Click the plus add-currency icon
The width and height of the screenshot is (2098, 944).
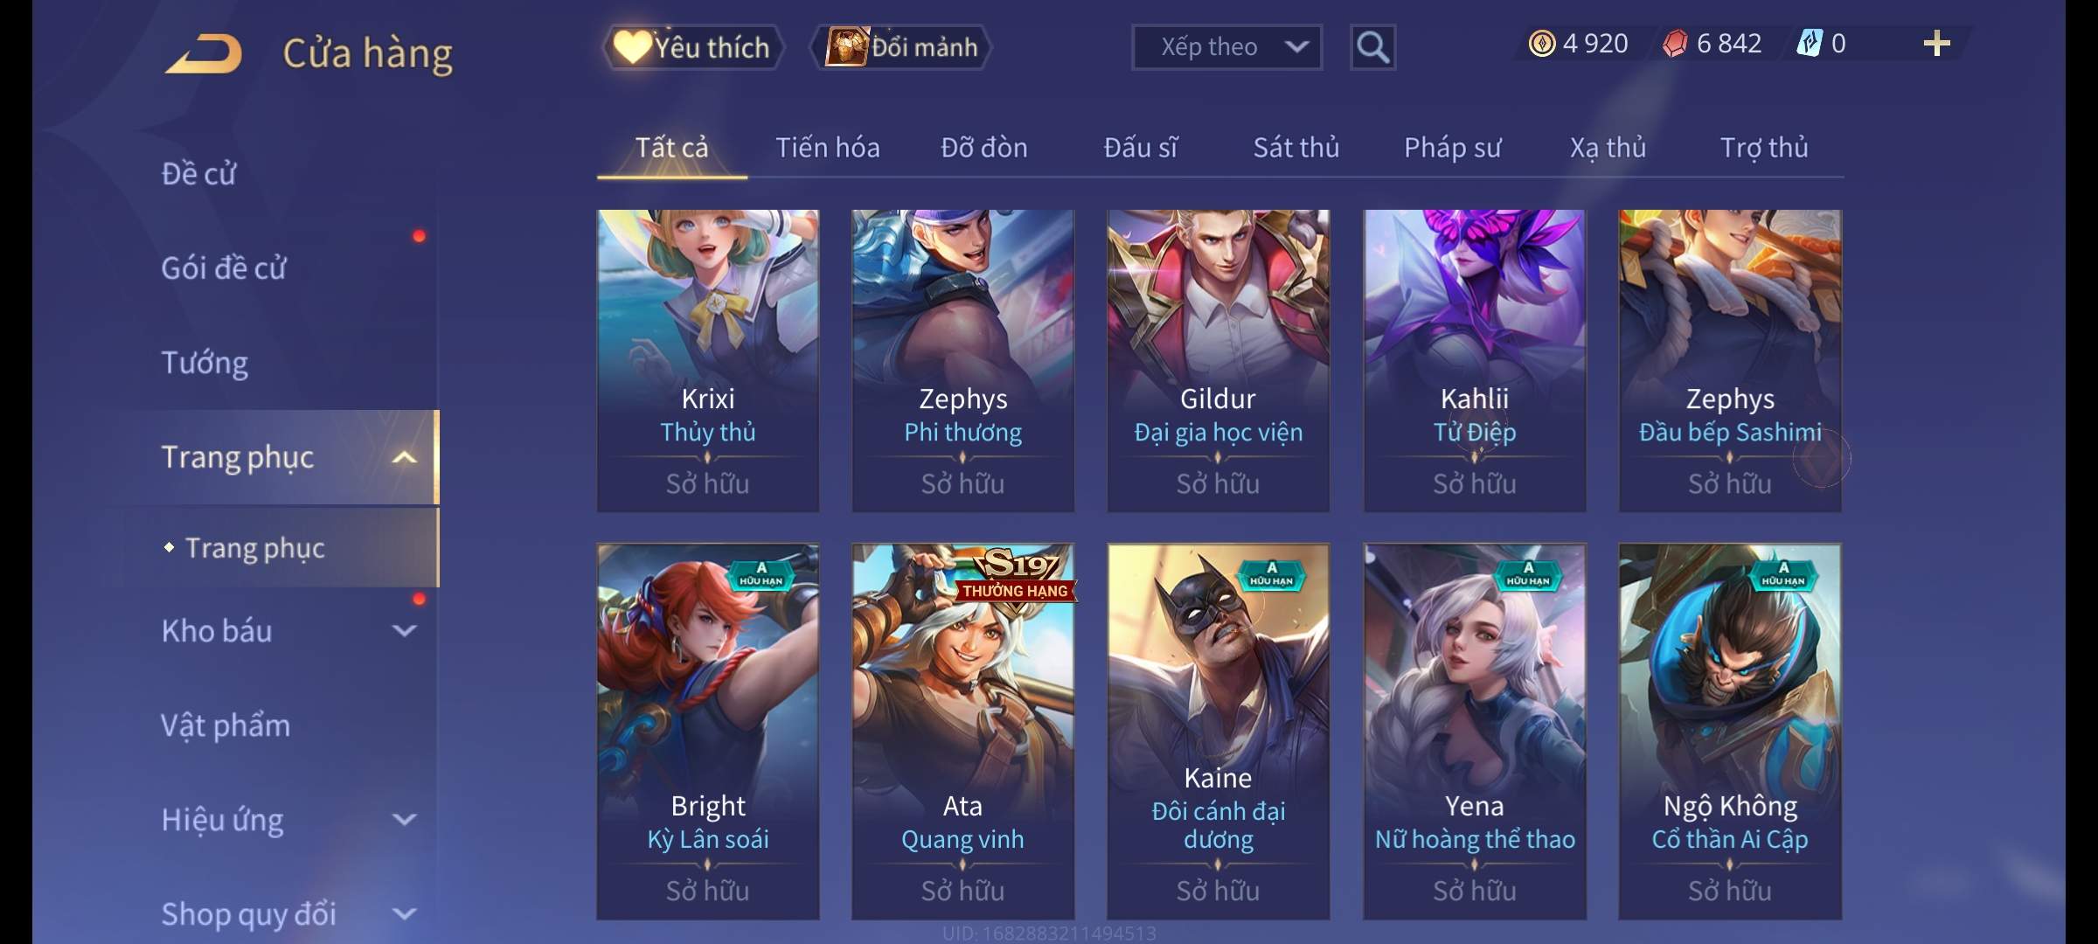[1937, 44]
